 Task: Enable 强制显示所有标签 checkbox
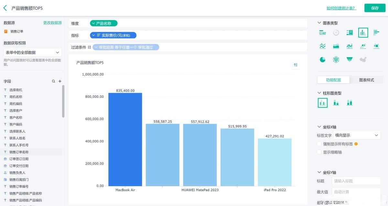[x=319, y=144]
